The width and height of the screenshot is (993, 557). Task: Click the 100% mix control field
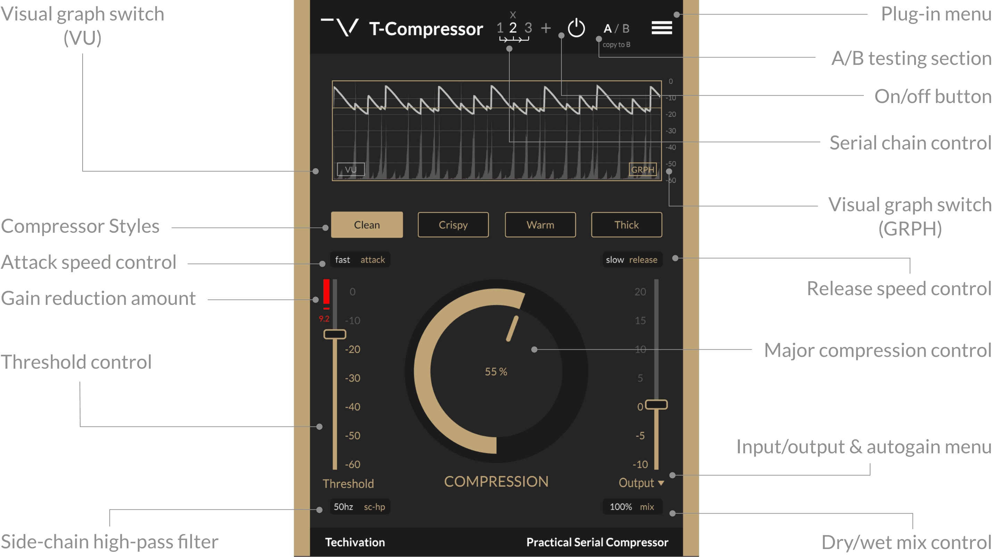(x=632, y=507)
